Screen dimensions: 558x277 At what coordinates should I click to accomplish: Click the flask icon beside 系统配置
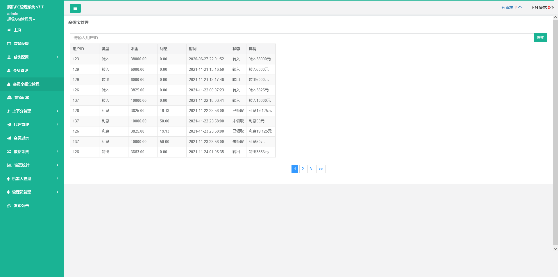pos(9,57)
